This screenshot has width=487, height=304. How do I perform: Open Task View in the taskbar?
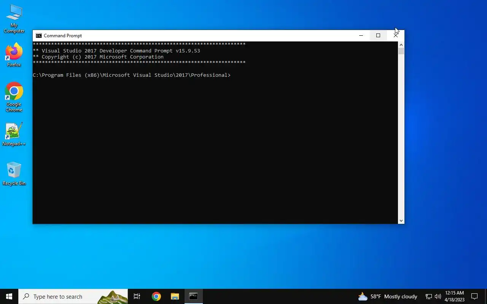coord(137,296)
